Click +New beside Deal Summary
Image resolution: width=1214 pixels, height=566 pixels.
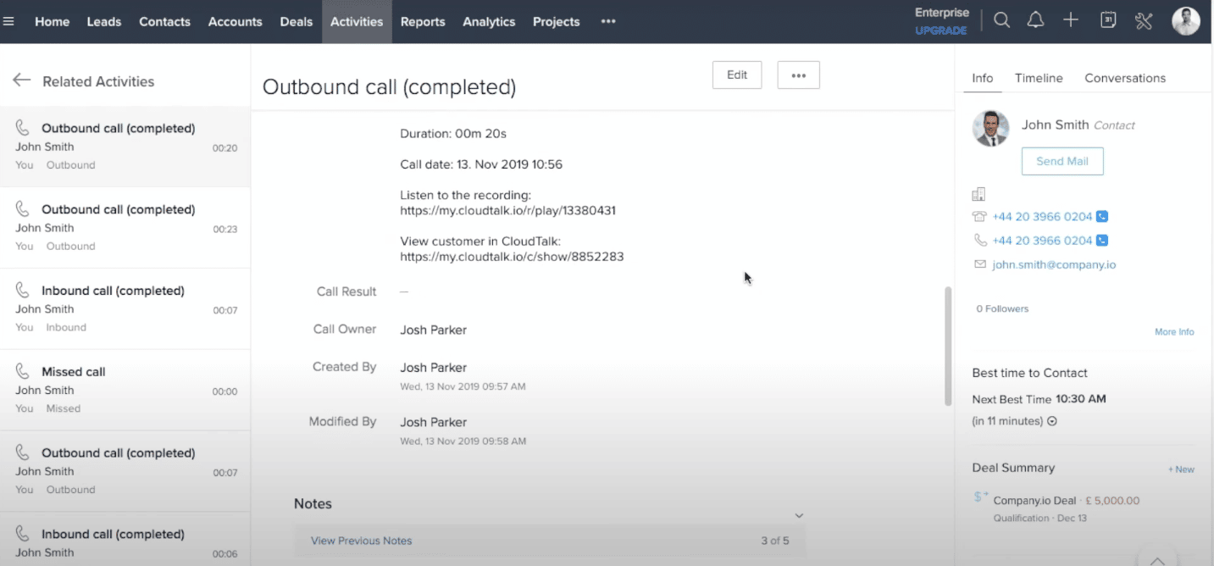coord(1180,468)
